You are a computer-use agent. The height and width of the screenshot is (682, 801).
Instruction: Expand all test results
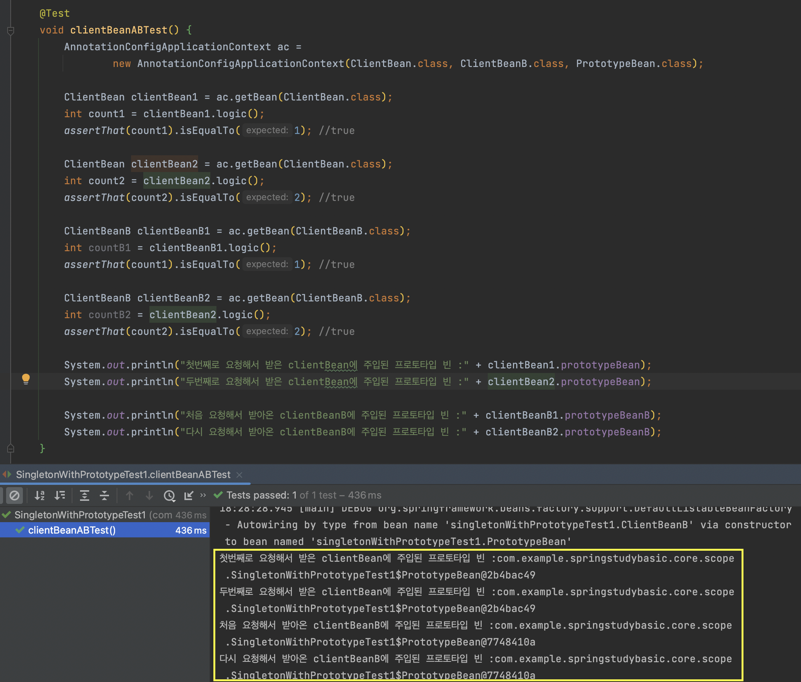click(84, 495)
